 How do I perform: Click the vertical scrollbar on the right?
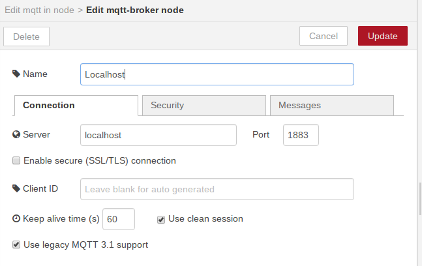click(x=419, y=202)
